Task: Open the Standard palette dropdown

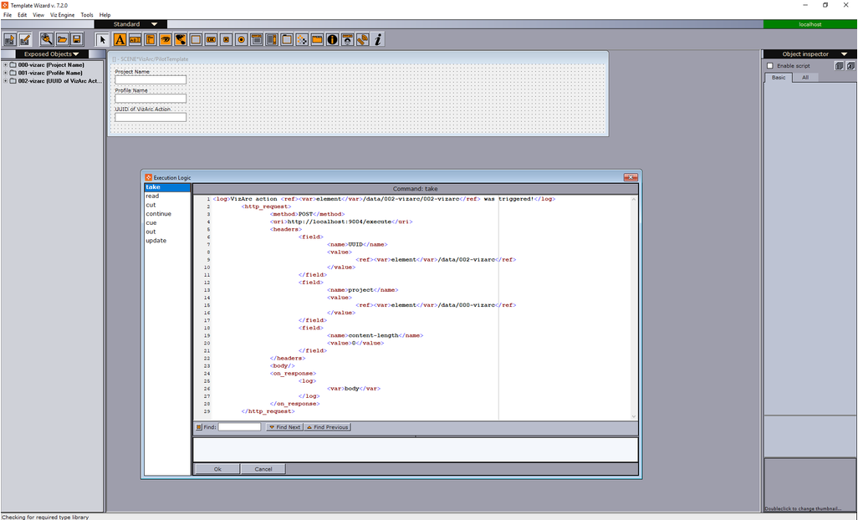Action: pos(155,24)
